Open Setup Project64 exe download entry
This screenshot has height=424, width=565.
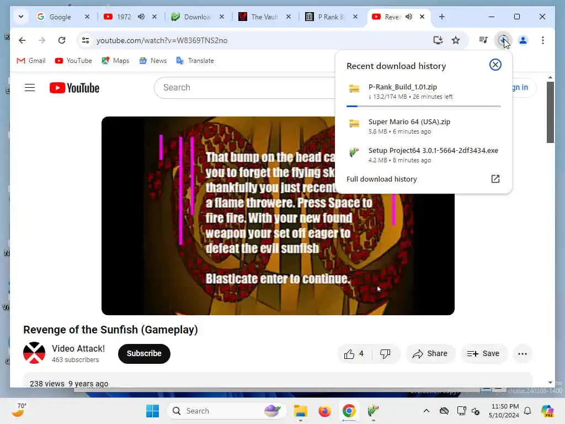coord(423,155)
